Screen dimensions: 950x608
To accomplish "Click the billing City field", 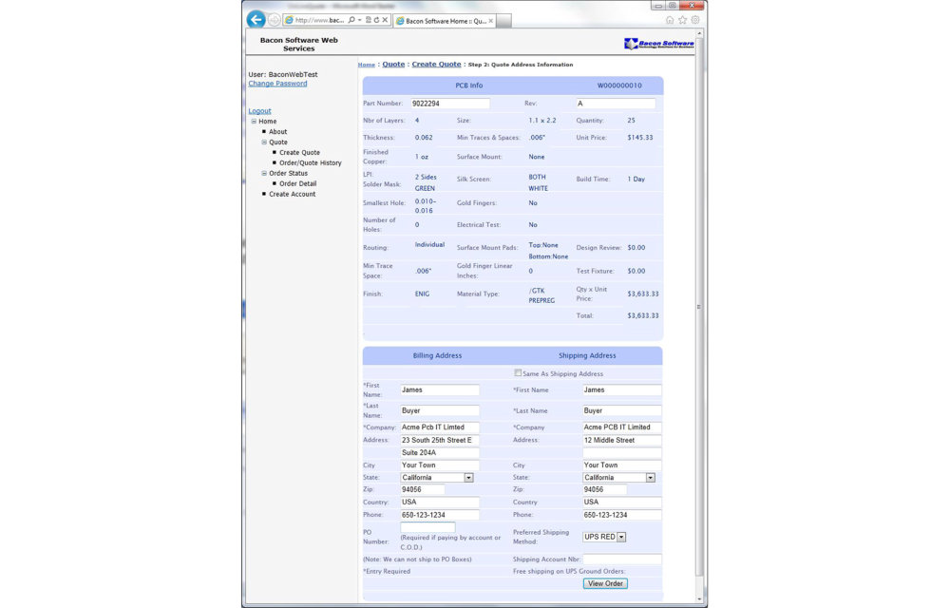I will click(x=439, y=465).
